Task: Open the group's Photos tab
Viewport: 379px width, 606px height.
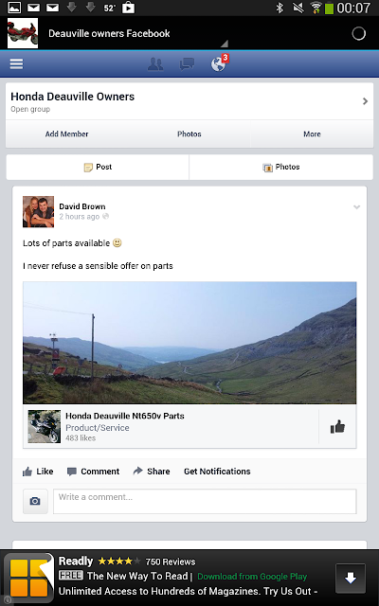Action: pyautogui.click(x=189, y=134)
